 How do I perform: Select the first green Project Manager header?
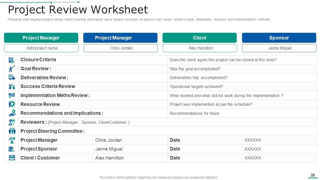tap(41, 38)
